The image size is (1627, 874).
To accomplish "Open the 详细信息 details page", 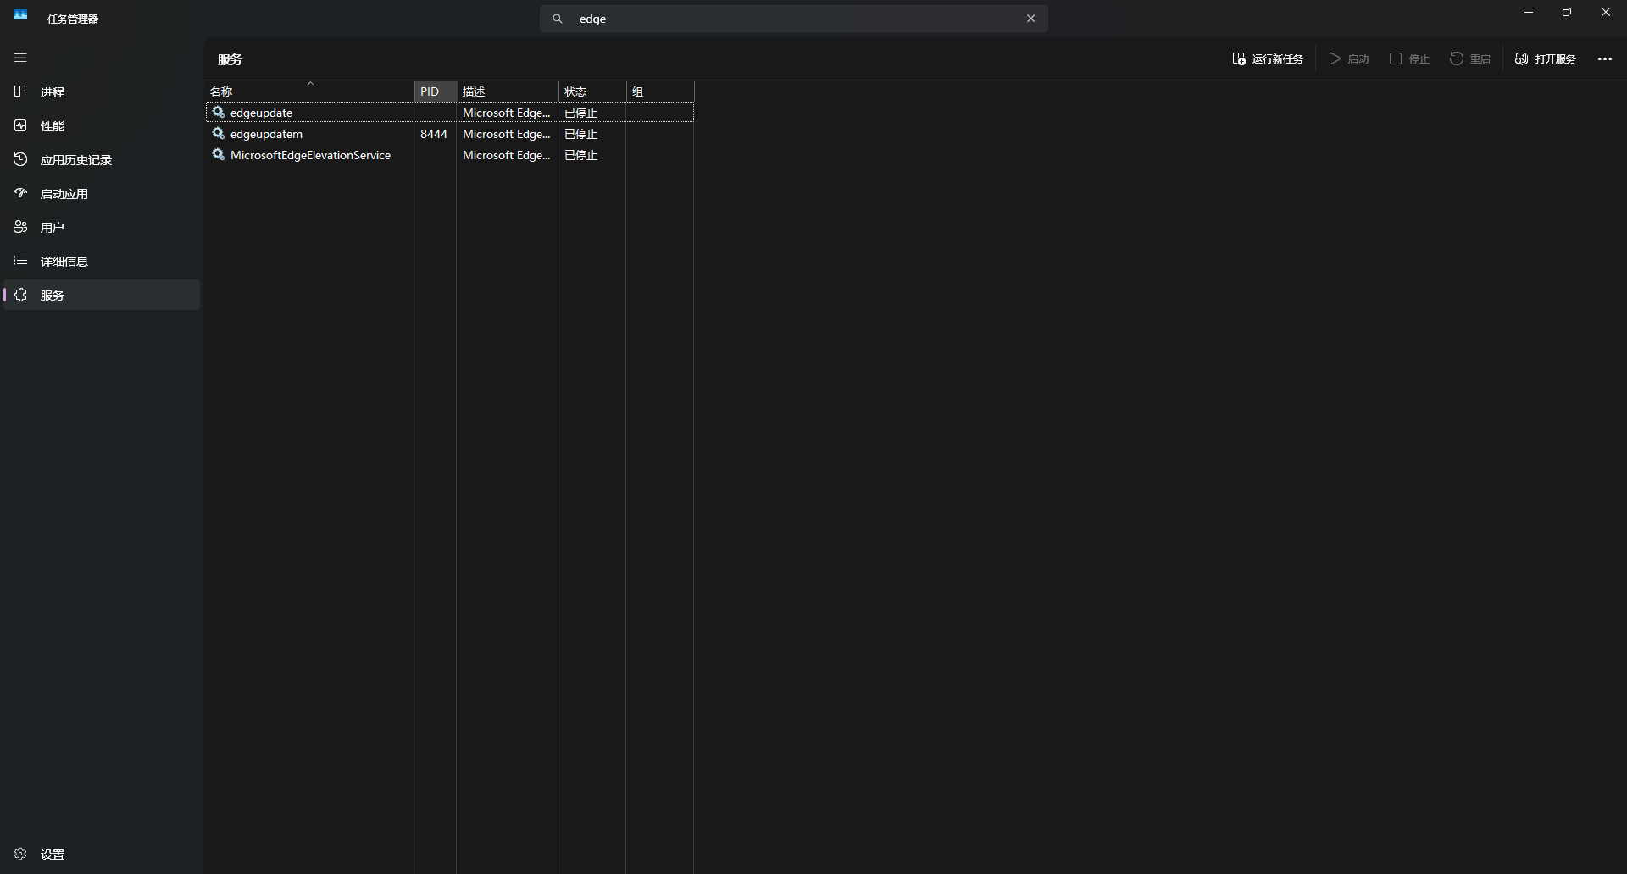I will [102, 261].
